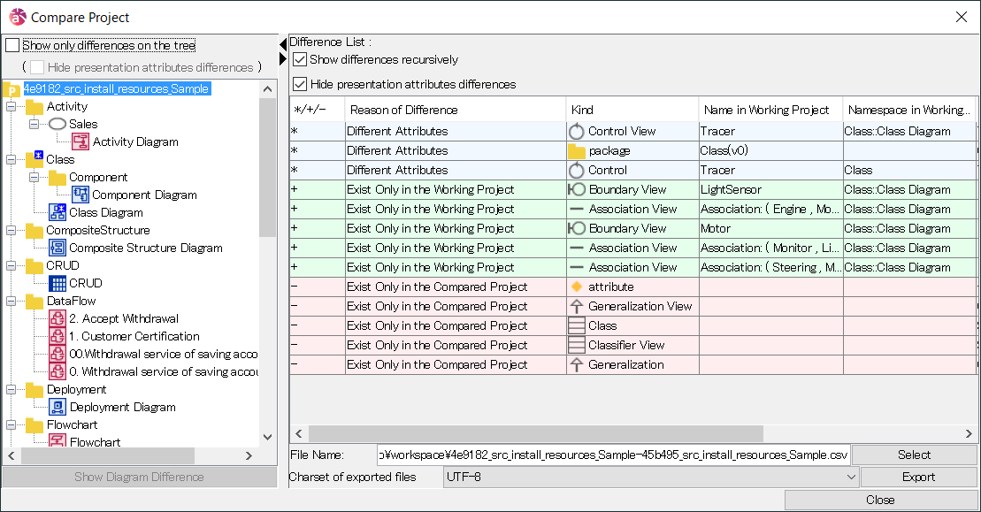Viewport: 981px width, 512px height.
Task: Click the CRUD table icon
Action: click(x=57, y=283)
